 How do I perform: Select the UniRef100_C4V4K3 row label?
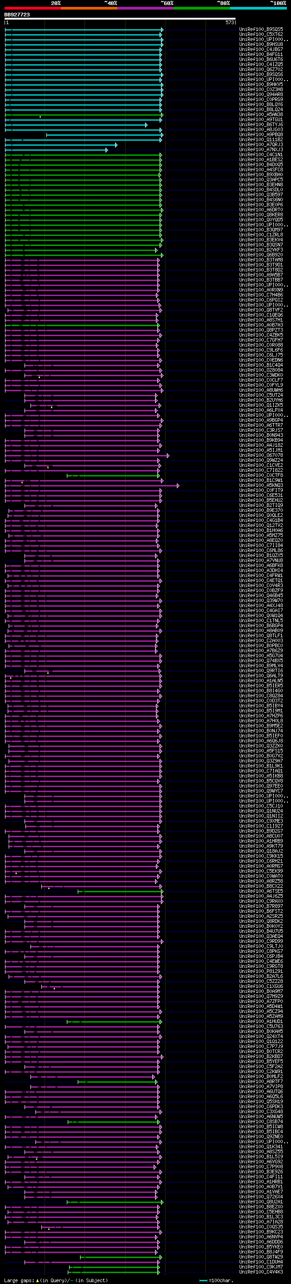pyautogui.click(x=261, y=1272)
